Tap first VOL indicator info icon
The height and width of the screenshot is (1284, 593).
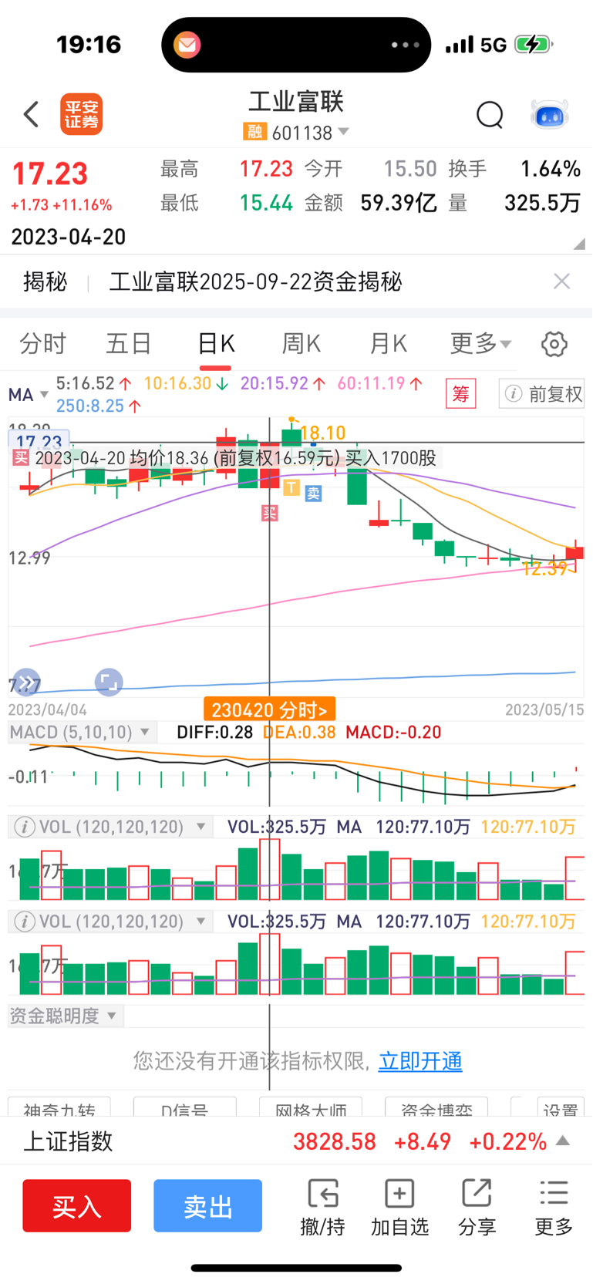[25, 827]
